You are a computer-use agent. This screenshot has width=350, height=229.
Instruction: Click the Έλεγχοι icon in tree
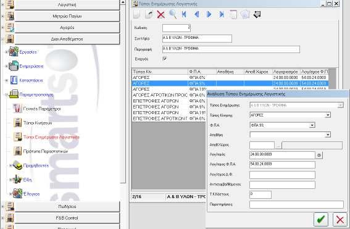tap(17, 193)
